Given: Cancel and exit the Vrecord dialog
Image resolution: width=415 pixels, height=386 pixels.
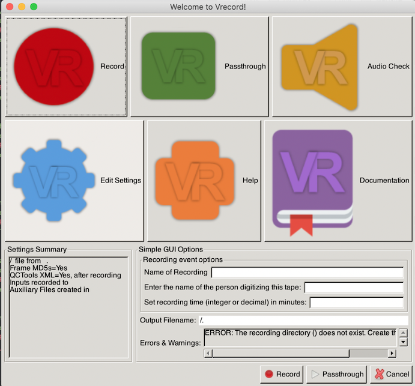Looking at the screenshot, I should coord(392,374).
